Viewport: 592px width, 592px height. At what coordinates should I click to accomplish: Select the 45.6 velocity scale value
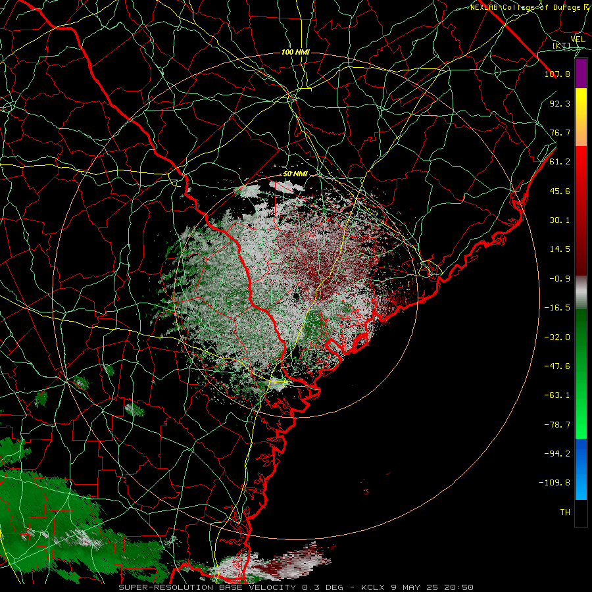(x=560, y=191)
